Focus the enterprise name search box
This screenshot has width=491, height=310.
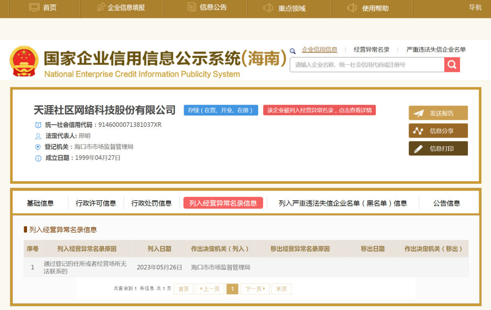(367, 64)
